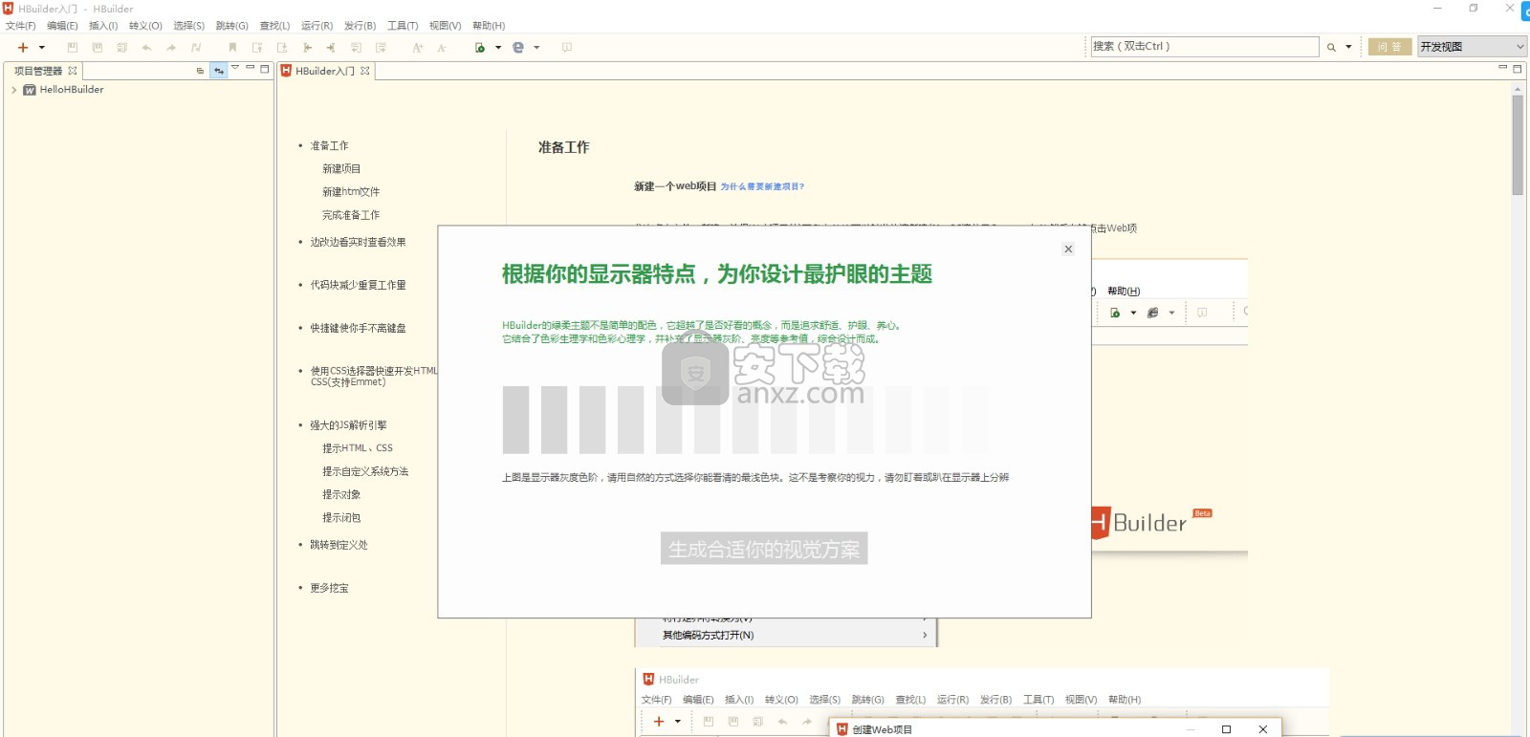This screenshot has width=1530, height=737.
Task: Open 为什么需要新建项目? link
Action: pos(762,186)
